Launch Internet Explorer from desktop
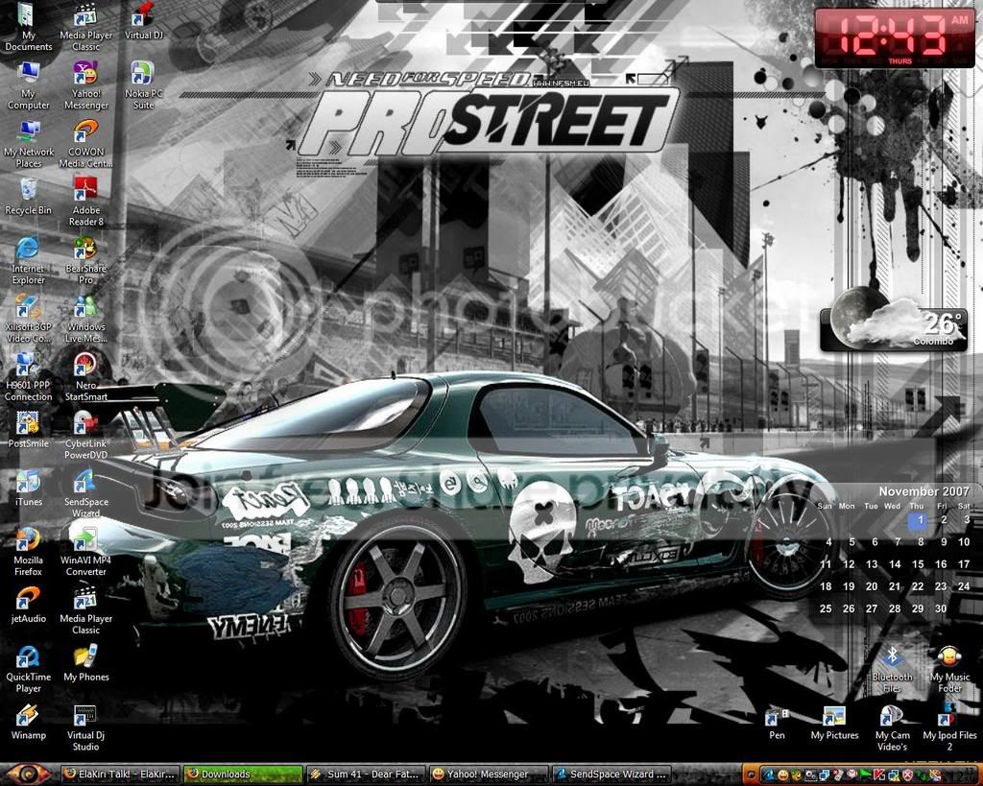Image resolution: width=983 pixels, height=786 pixels. click(x=28, y=261)
